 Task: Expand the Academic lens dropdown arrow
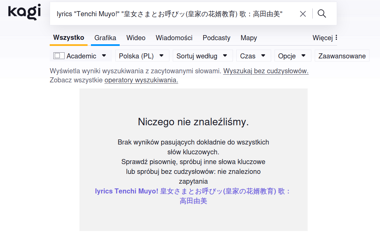point(104,56)
